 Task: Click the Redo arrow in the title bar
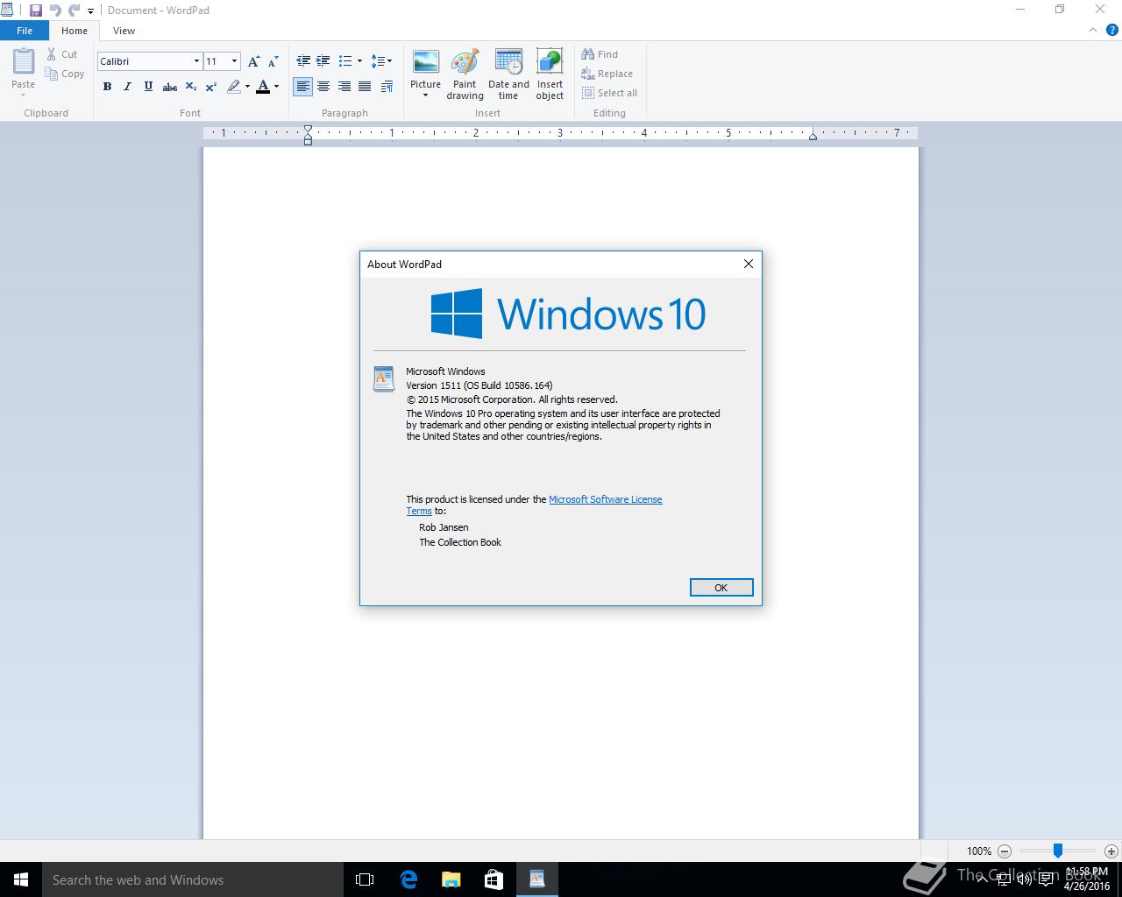pos(75,11)
